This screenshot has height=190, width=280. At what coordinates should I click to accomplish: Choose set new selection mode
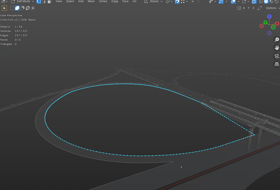12,8
